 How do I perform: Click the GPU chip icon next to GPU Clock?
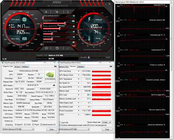24,20
